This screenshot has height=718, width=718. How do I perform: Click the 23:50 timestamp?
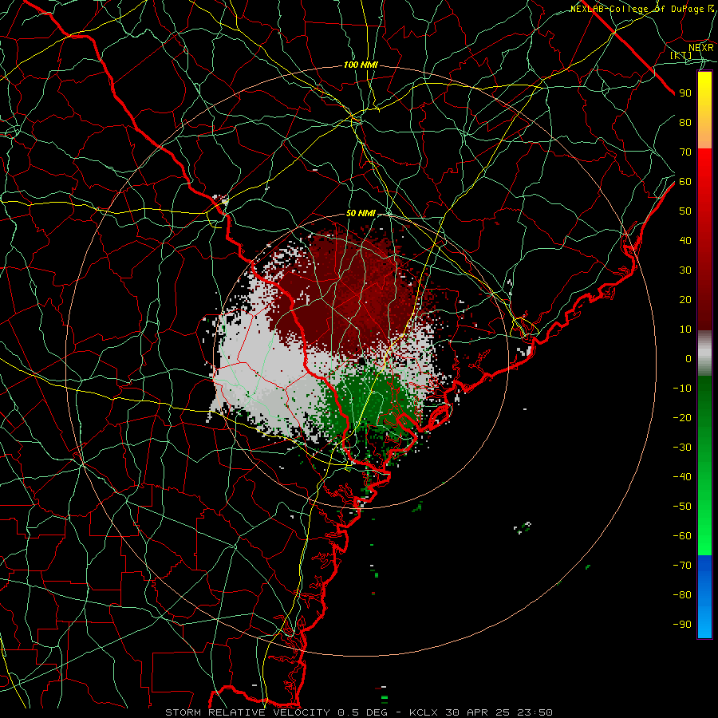[535, 712]
